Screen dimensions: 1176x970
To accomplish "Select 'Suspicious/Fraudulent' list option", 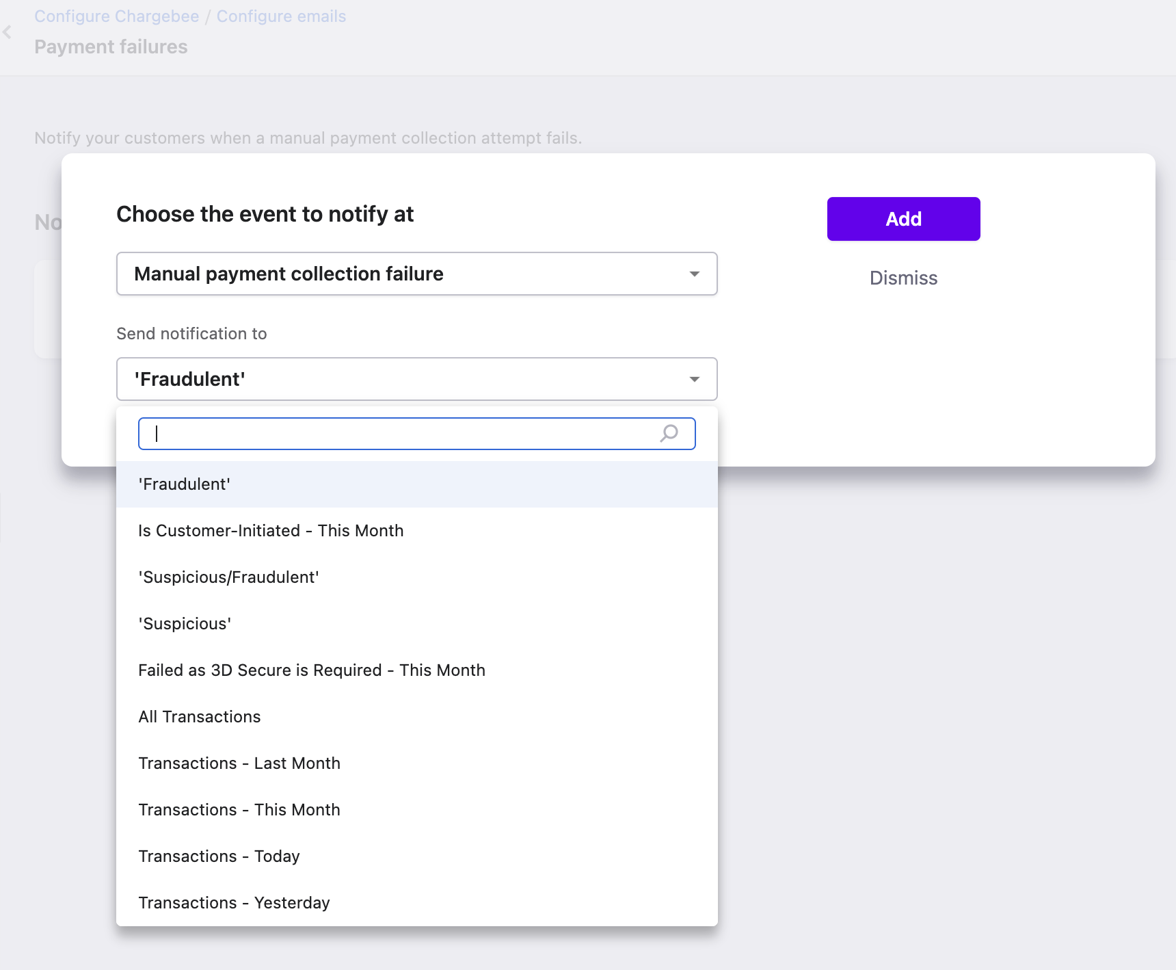I will coord(228,577).
